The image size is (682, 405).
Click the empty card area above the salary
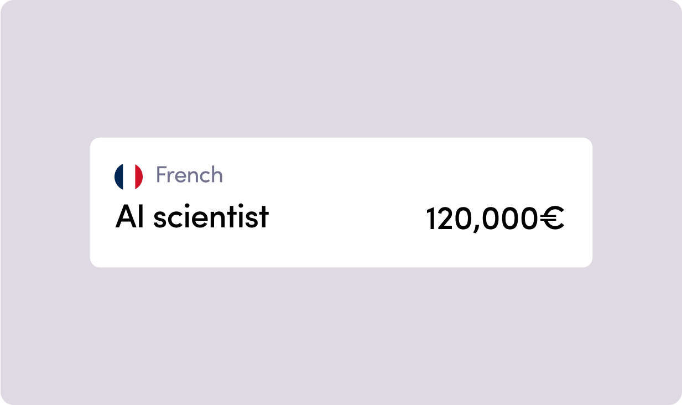[494, 172]
